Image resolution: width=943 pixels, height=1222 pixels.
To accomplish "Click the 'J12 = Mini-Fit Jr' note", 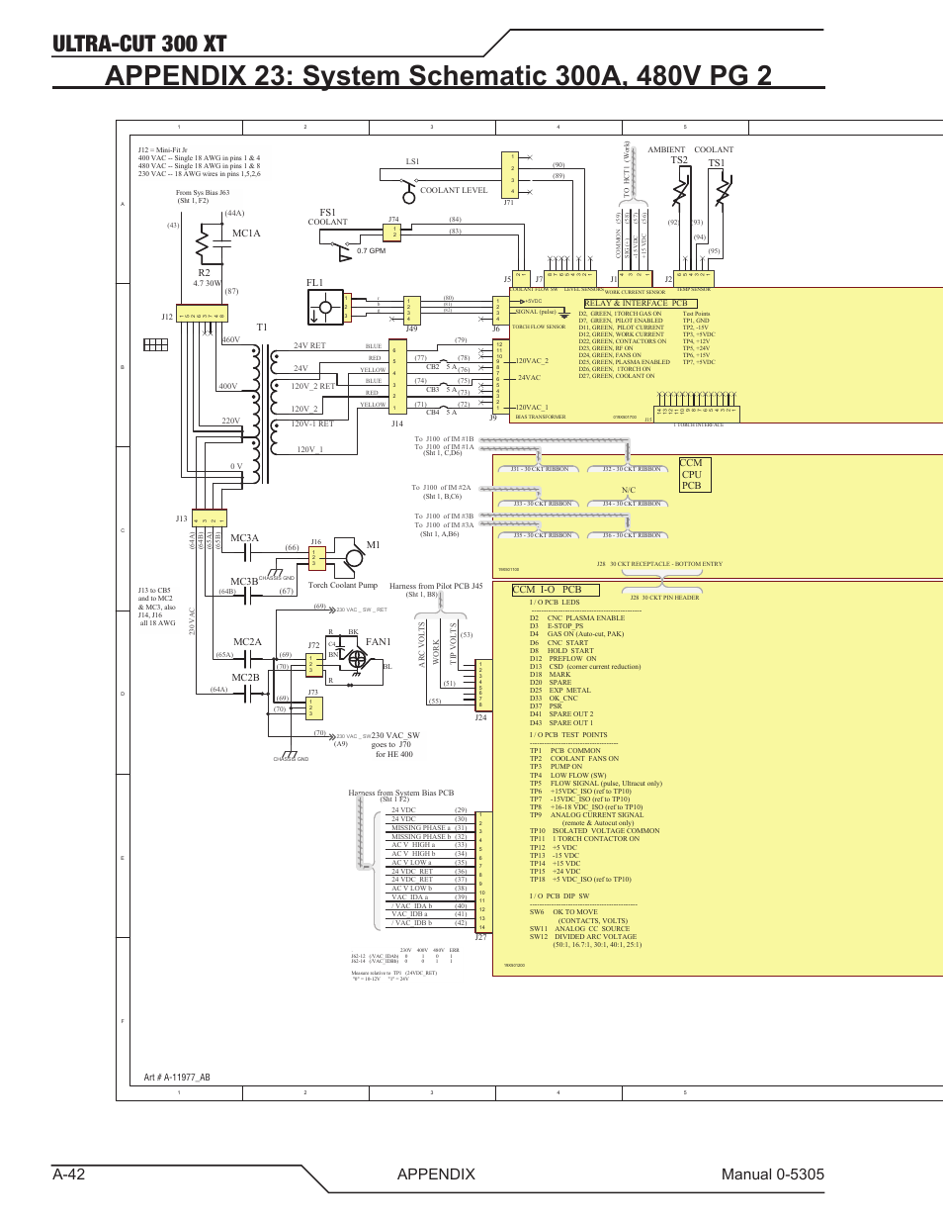I will (163, 150).
